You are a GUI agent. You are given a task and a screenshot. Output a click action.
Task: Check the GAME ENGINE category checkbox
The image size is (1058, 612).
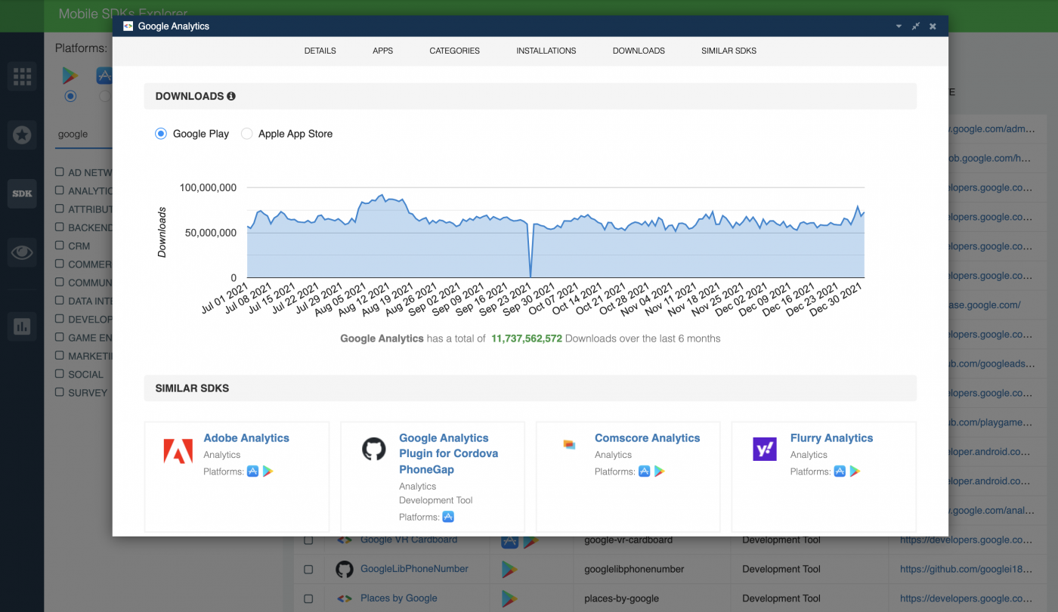60,337
